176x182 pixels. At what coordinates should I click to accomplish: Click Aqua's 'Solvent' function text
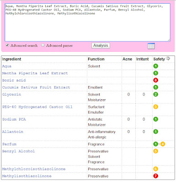click(94, 66)
